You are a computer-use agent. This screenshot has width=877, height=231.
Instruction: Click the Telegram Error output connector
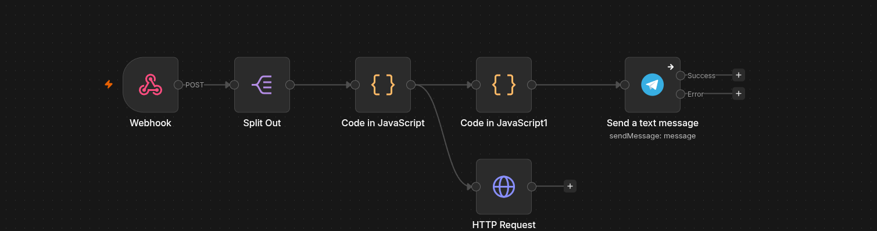pyautogui.click(x=681, y=94)
